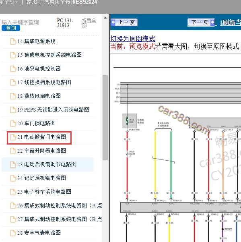
Task: Select 28 安全气囊电路图
Action: 39,233
